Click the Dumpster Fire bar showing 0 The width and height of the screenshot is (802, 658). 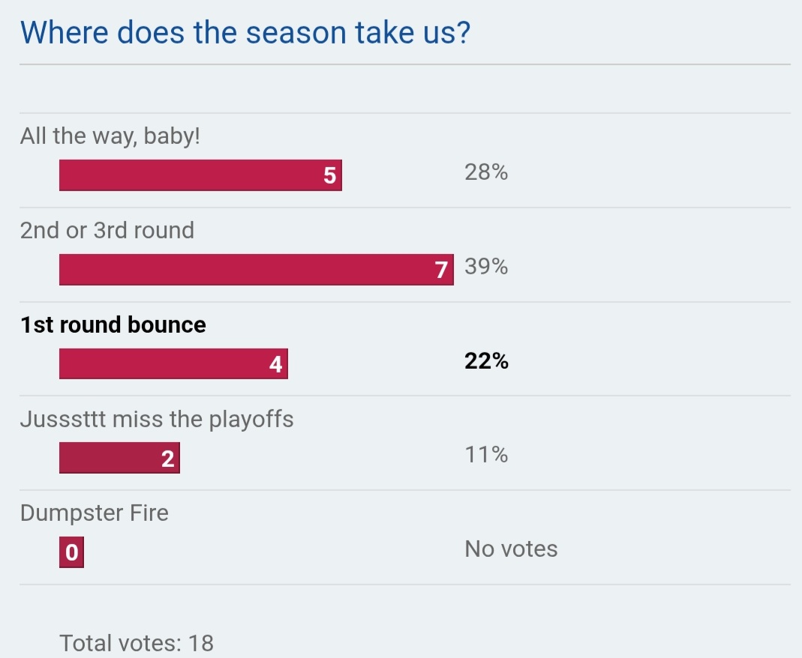tap(71, 553)
